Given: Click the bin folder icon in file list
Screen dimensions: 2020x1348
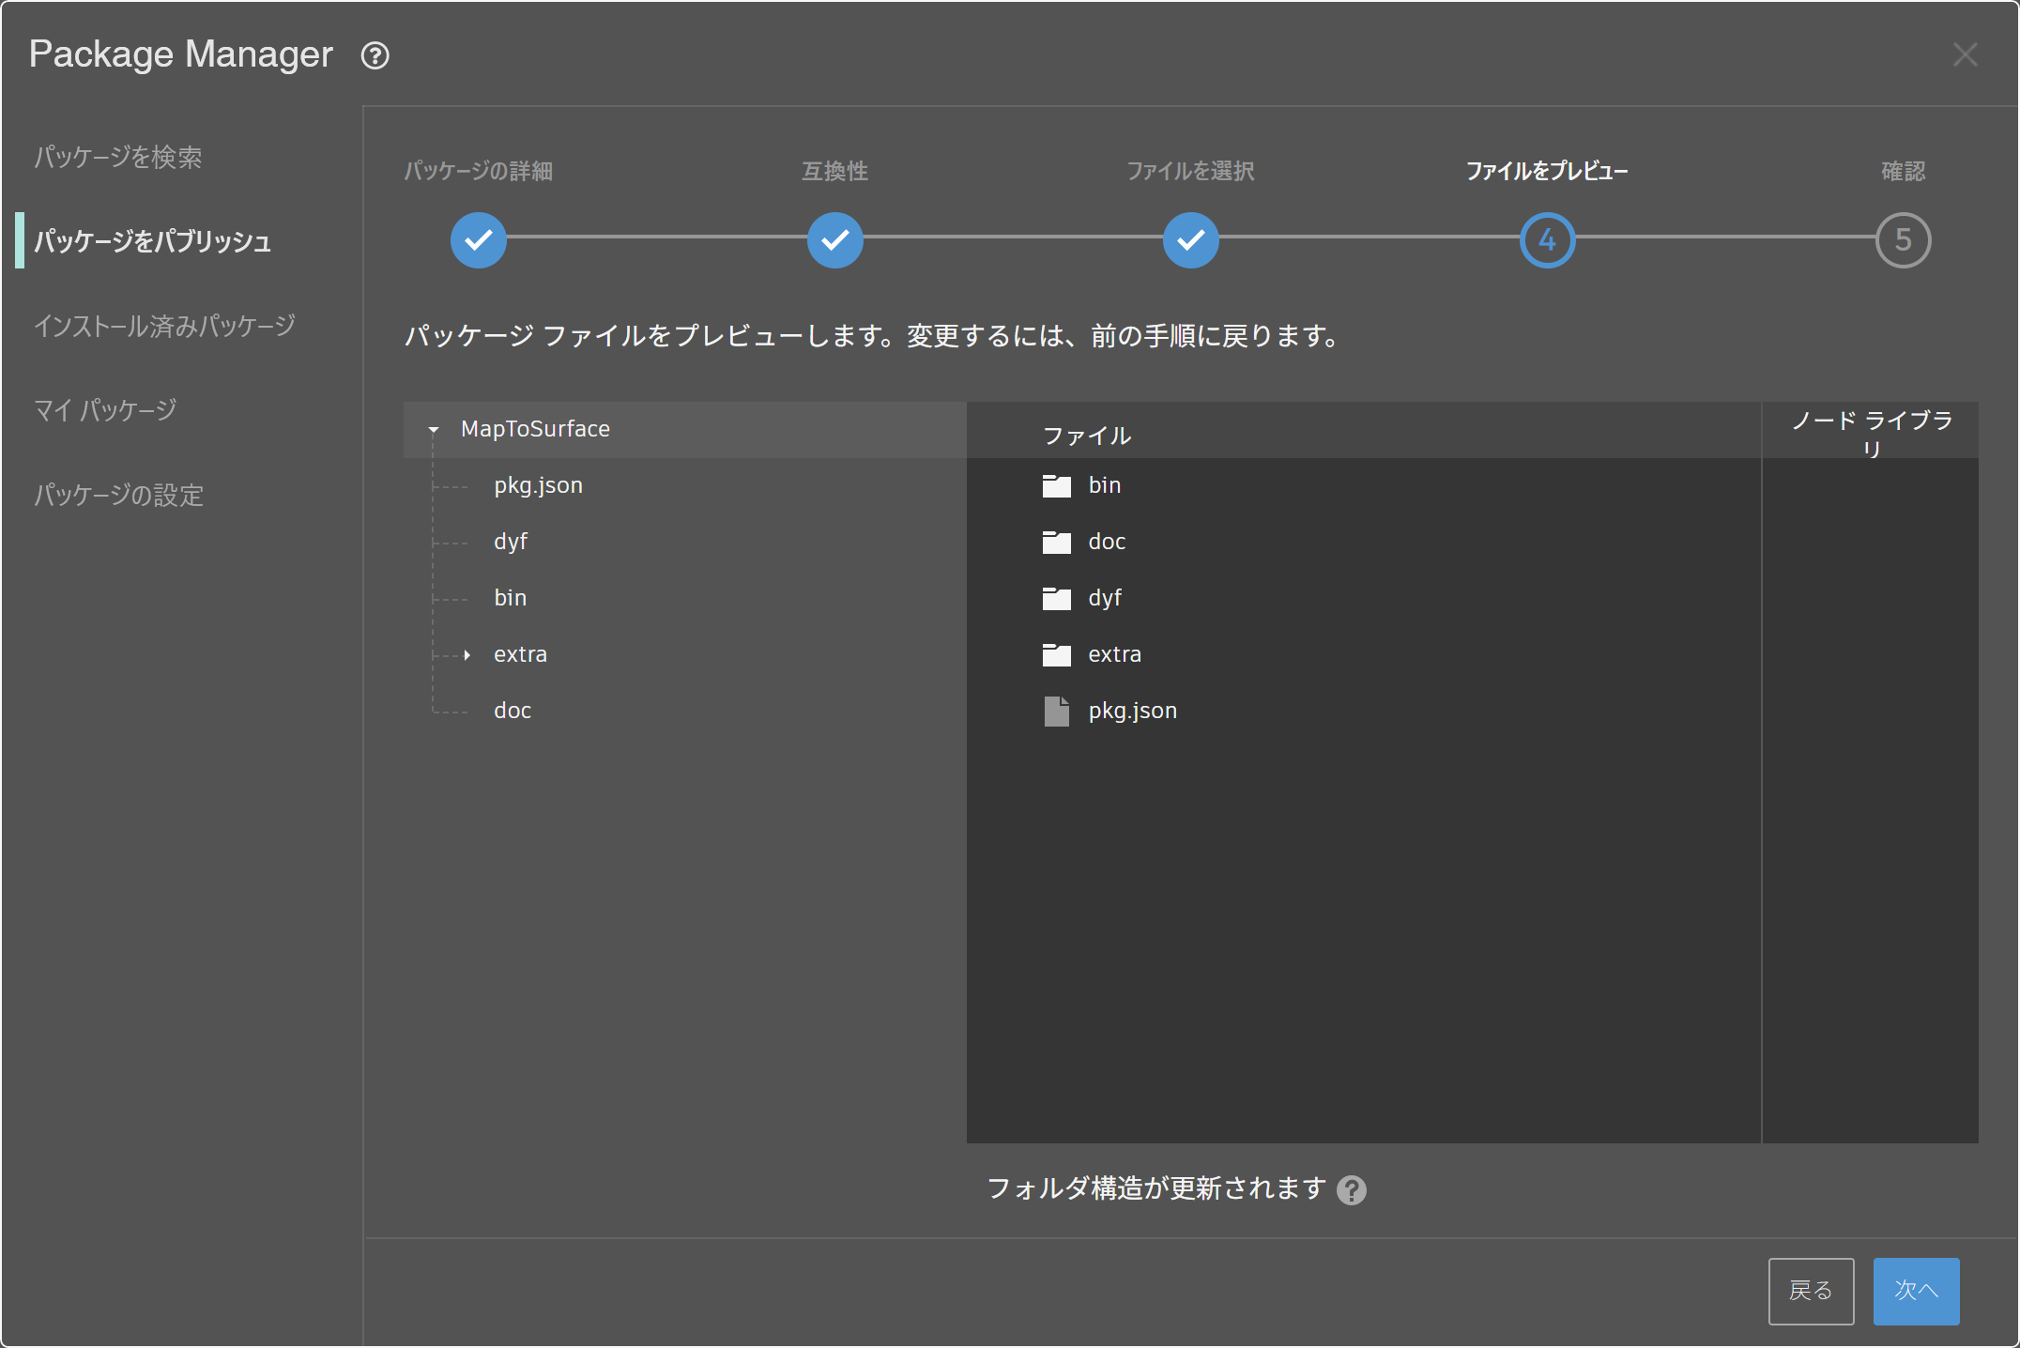Looking at the screenshot, I should (1057, 485).
